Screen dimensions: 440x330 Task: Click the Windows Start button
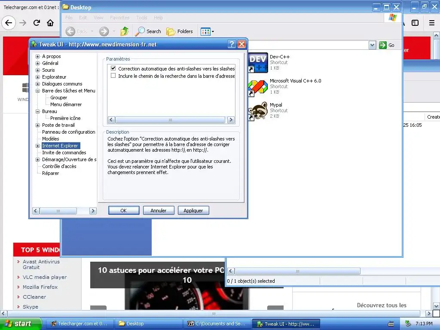coord(21,324)
